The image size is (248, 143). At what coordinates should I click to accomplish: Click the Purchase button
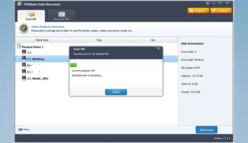click(x=221, y=11)
